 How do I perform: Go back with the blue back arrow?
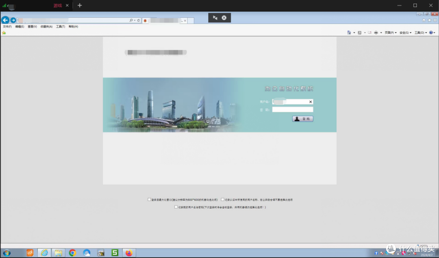click(5, 20)
